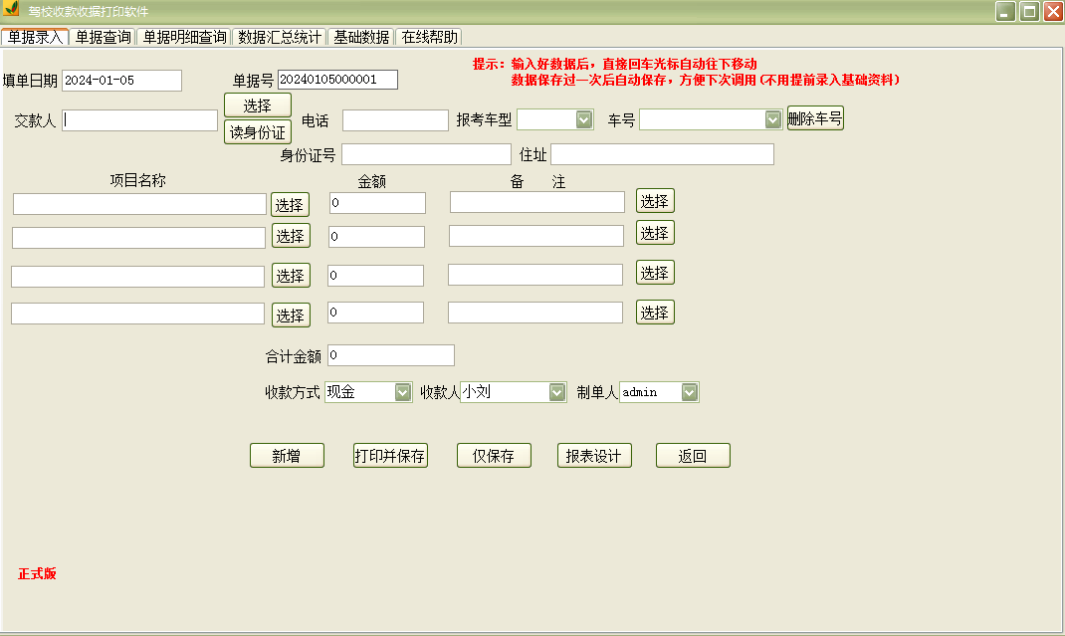This screenshot has width=1065, height=636.
Task: Click third row 项目名称 field
Action: (x=138, y=277)
